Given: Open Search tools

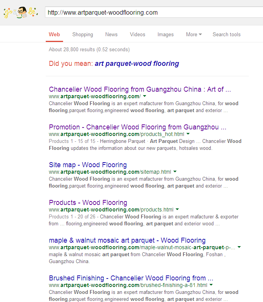Looking at the screenshot, I should [x=226, y=35].
